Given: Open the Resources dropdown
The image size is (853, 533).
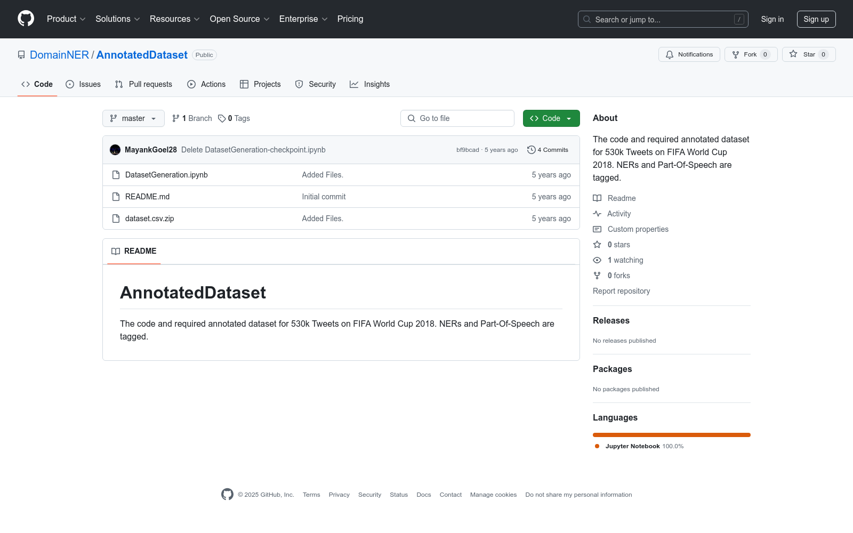Looking at the screenshot, I should [x=175, y=19].
